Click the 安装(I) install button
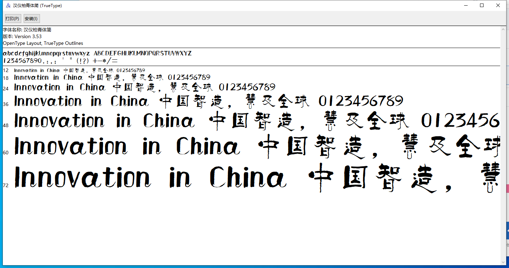This screenshot has height=268, width=509. click(x=31, y=18)
